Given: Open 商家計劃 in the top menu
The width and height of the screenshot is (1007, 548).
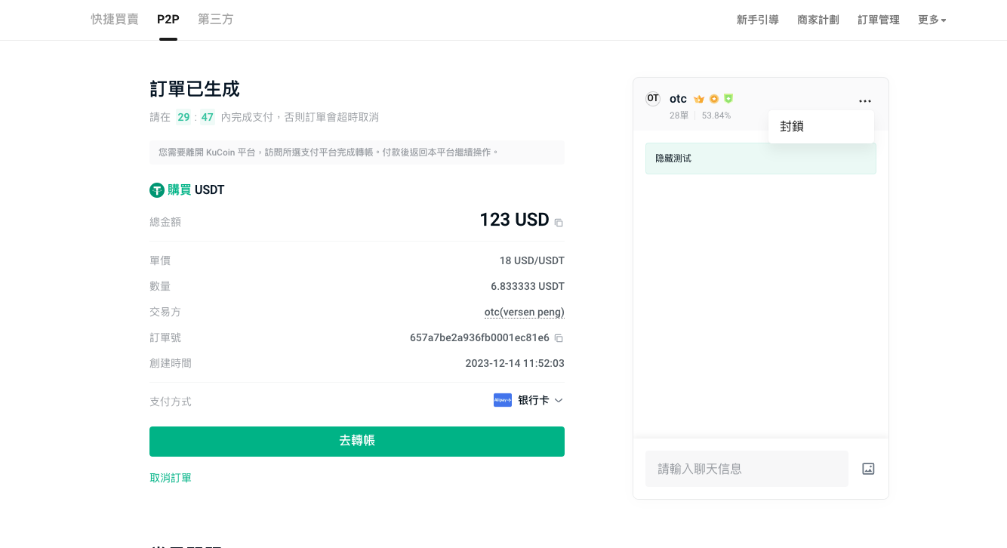Looking at the screenshot, I should (x=818, y=20).
